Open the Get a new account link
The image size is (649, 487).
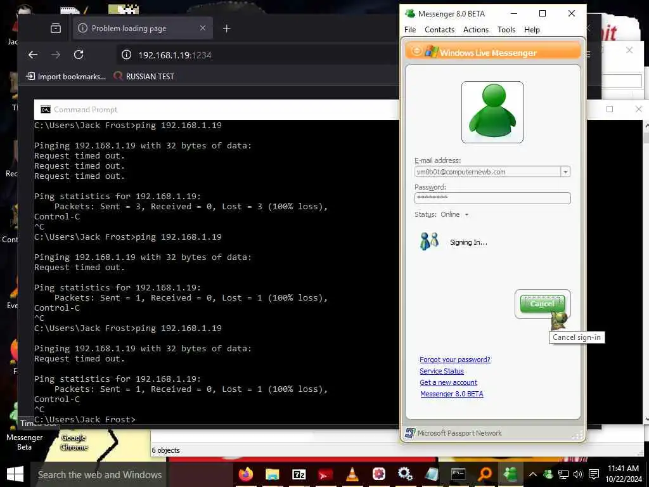pyautogui.click(x=448, y=382)
